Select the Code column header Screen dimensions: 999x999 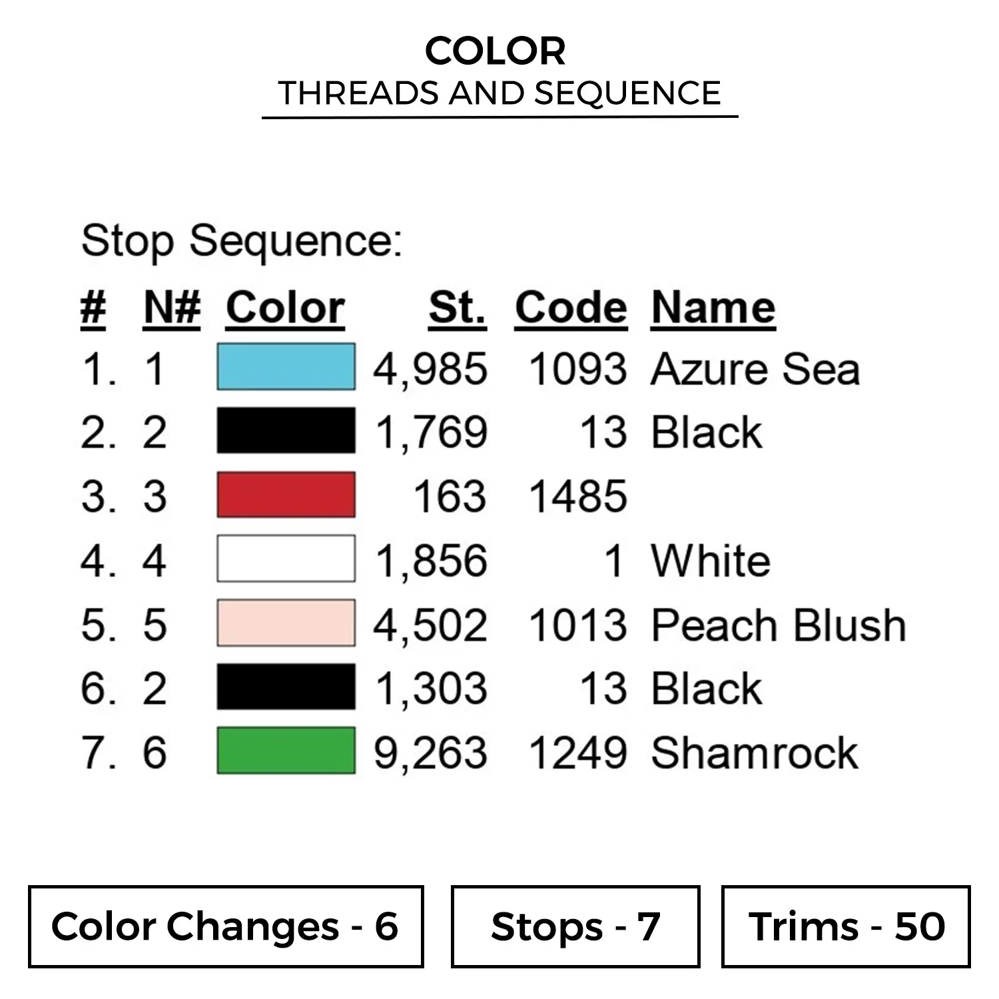[x=571, y=308]
